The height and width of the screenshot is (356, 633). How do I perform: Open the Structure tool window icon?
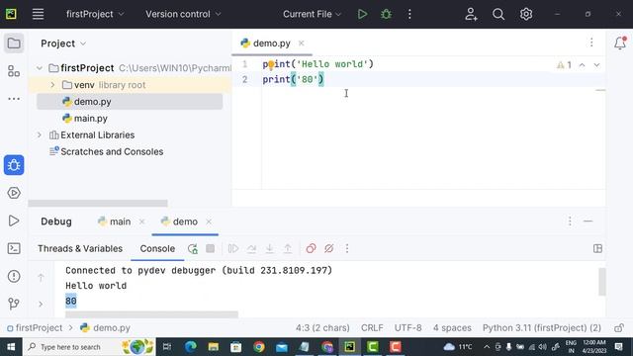(14, 71)
